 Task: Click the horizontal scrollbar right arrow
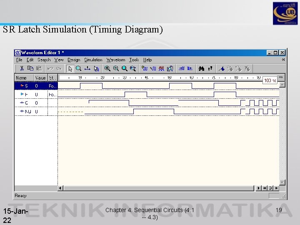point(258,188)
